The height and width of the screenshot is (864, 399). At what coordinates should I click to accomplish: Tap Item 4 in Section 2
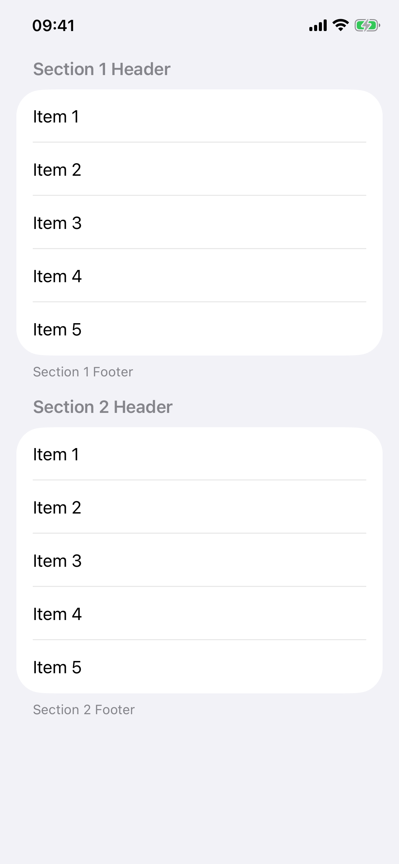tap(199, 614)
